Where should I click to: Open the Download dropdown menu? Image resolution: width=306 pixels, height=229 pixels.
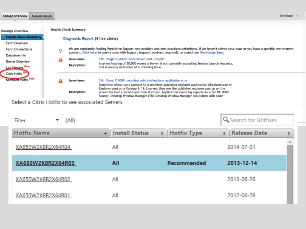289,16
